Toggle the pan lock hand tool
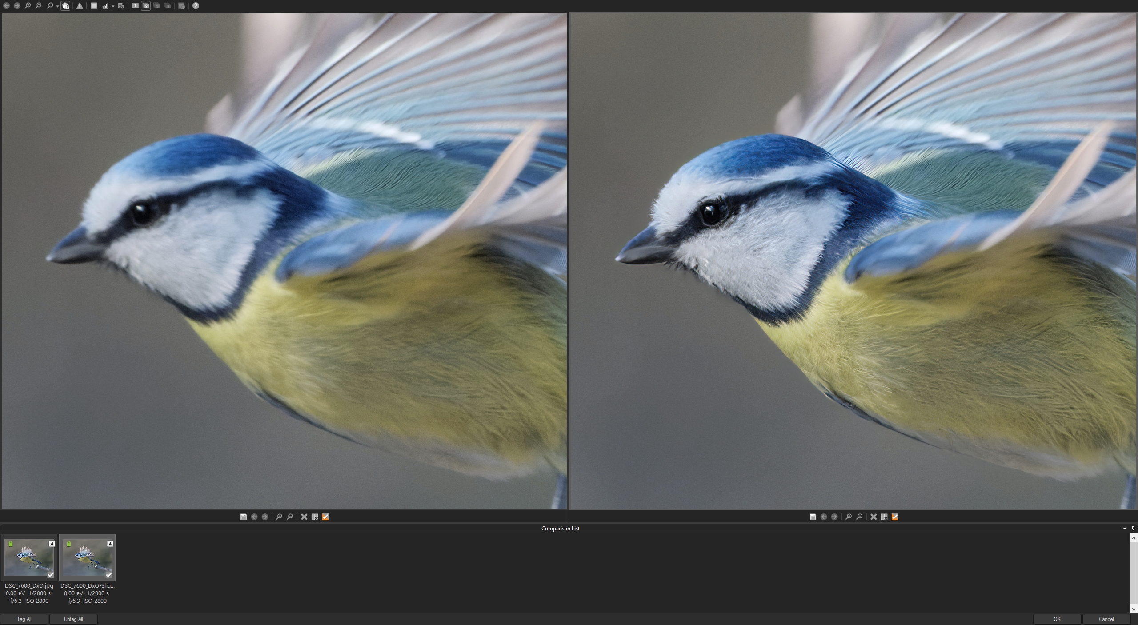Viewport: 1138px width, 625px height. pyautogui.click(x=65, y=6)
